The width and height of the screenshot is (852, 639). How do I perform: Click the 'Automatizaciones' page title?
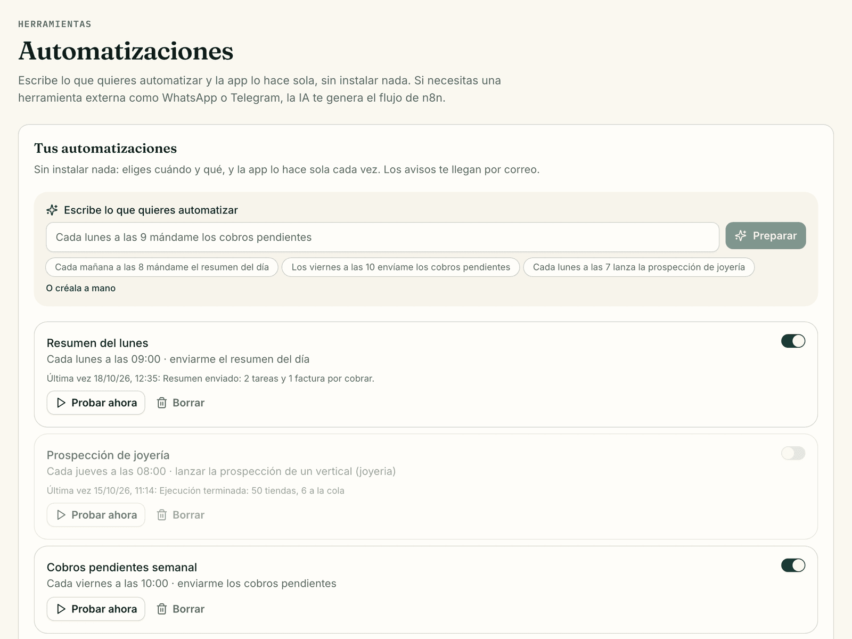[x=126, y=51]
